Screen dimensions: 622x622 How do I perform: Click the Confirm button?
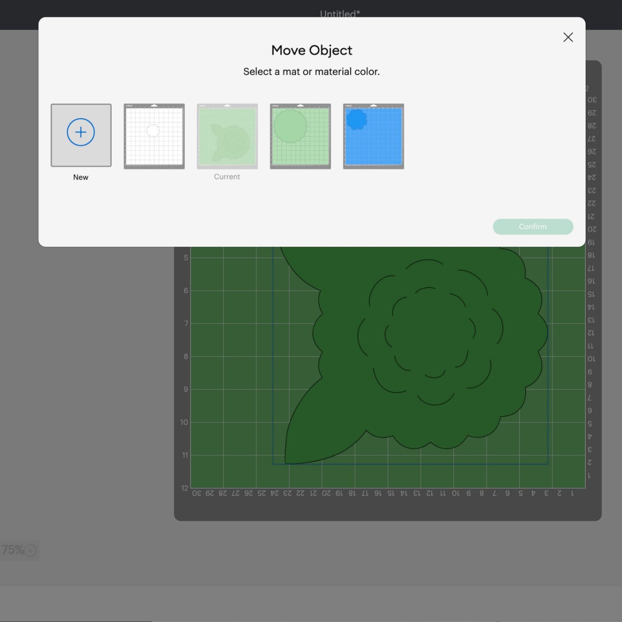pos(533,226)
